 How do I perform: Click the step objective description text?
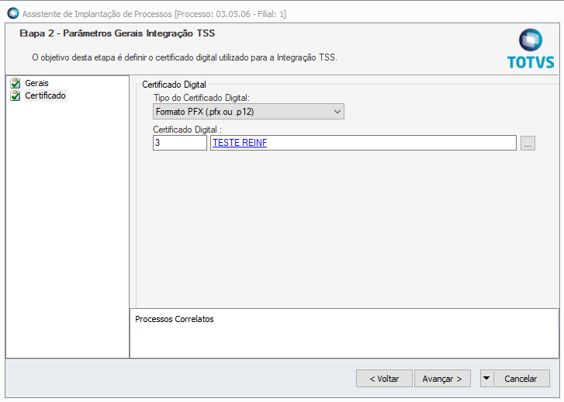(185, 57)
